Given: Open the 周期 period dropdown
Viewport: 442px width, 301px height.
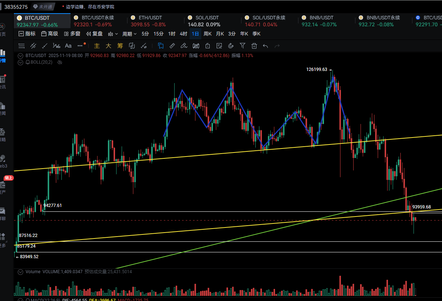Looking at the screenshot, I should (129, 34).
